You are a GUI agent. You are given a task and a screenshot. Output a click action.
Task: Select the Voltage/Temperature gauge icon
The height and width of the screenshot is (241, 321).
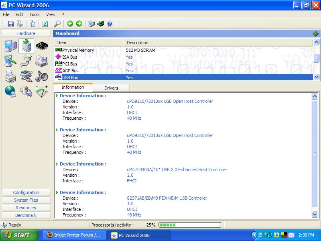(42, 92)
